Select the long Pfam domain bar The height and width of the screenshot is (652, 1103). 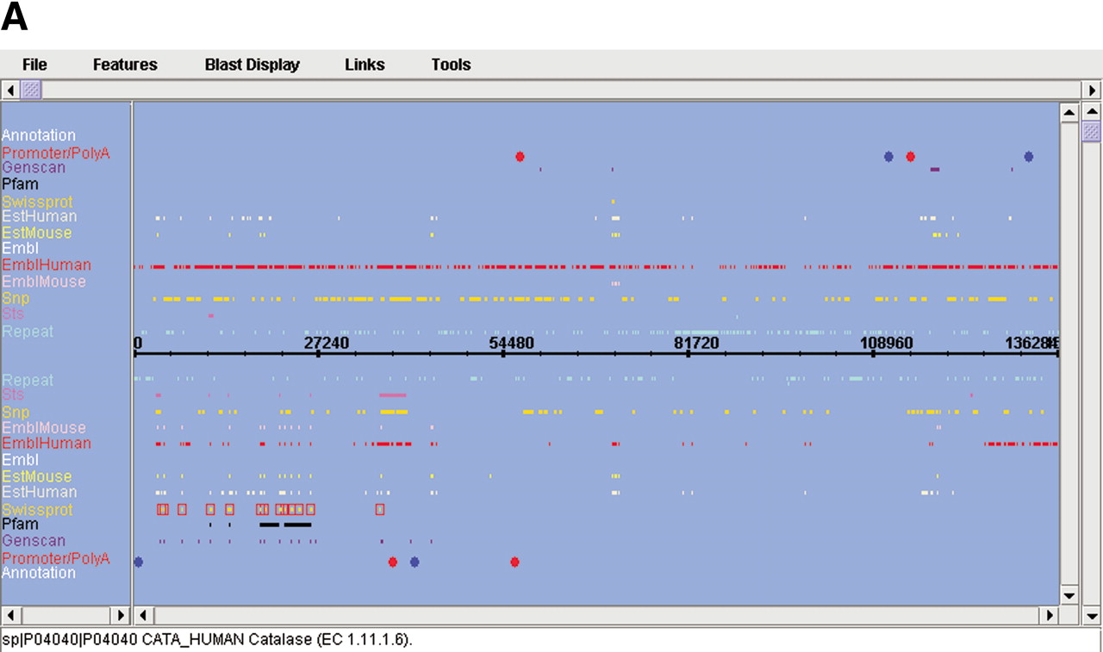tap(297, 525)
